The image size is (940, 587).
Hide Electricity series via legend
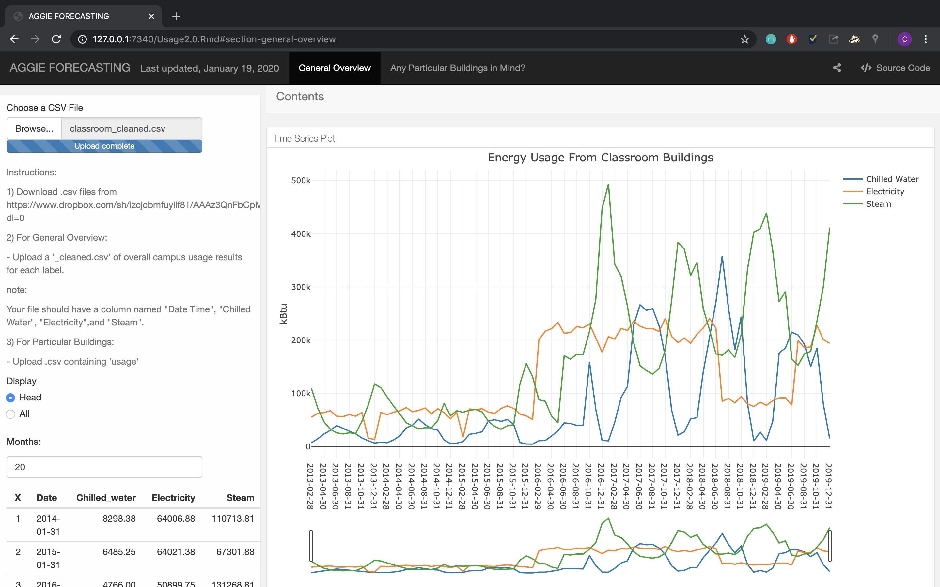[885, 192]
